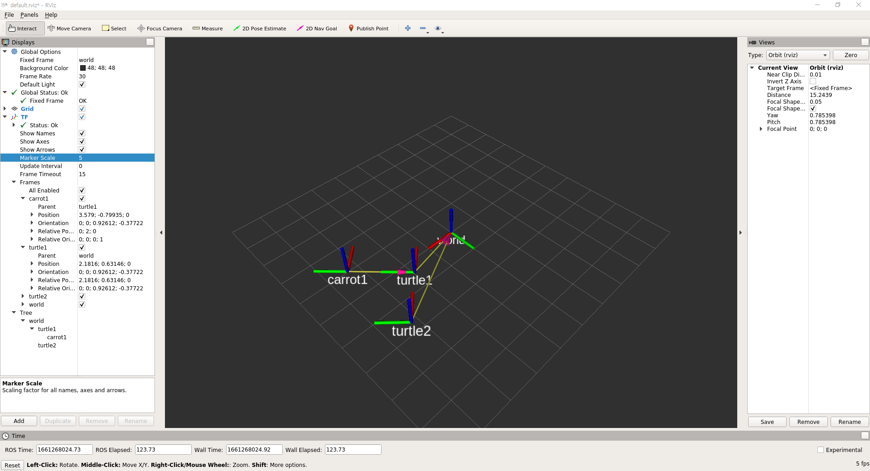Image resolution: width=870 pixels, height=471 pixels.
Task: Open the File menu
Action: 9,15
